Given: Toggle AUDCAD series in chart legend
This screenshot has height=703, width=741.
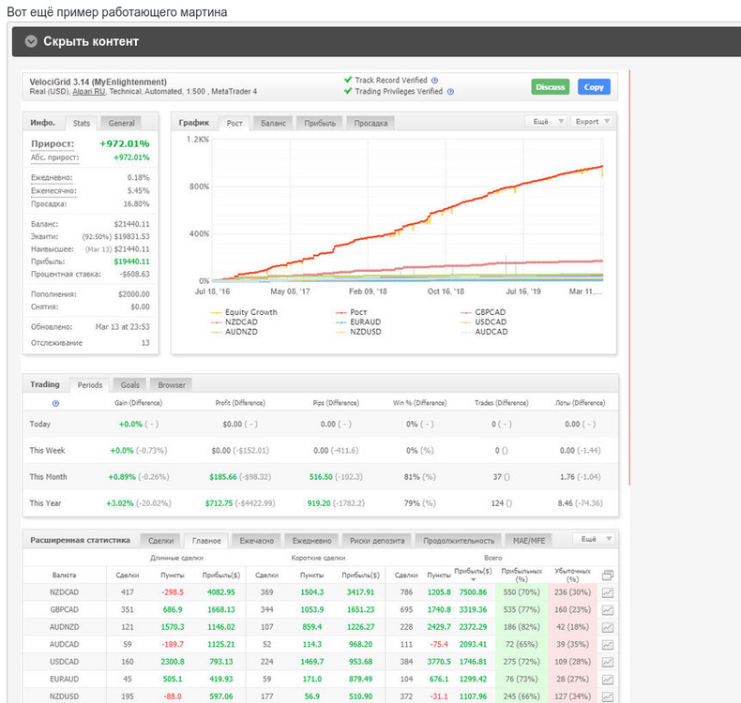Looking at the screenshot, I should point(484,332).
